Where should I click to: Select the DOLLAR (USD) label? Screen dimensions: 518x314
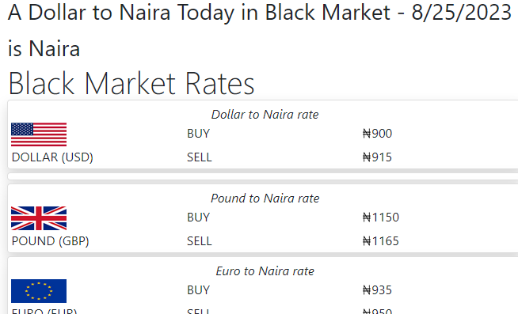[52, 157]
